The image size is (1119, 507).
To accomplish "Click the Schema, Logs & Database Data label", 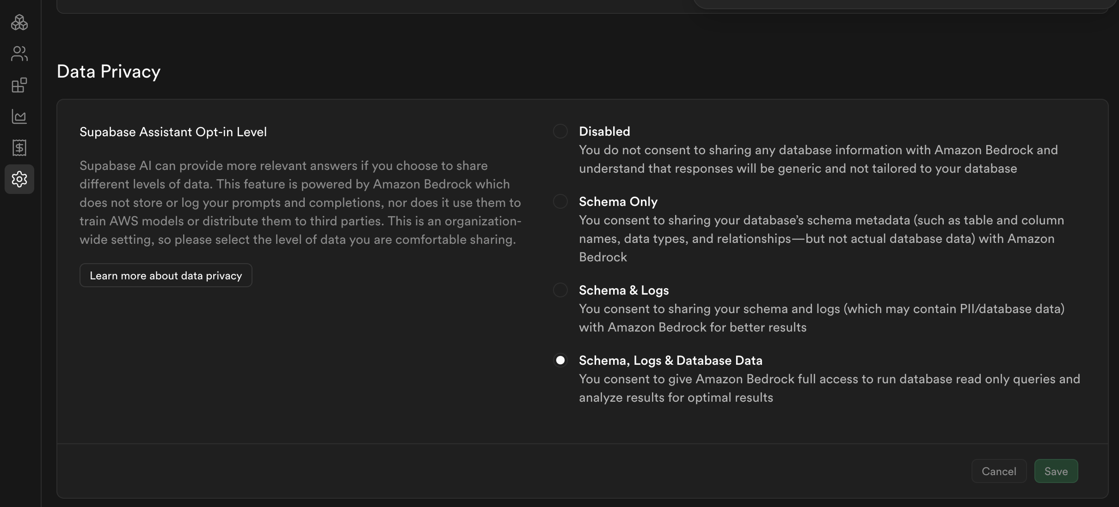I will [670, 360].
